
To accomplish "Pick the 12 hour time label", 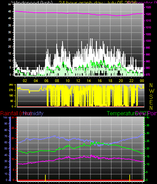I will 78,81.
